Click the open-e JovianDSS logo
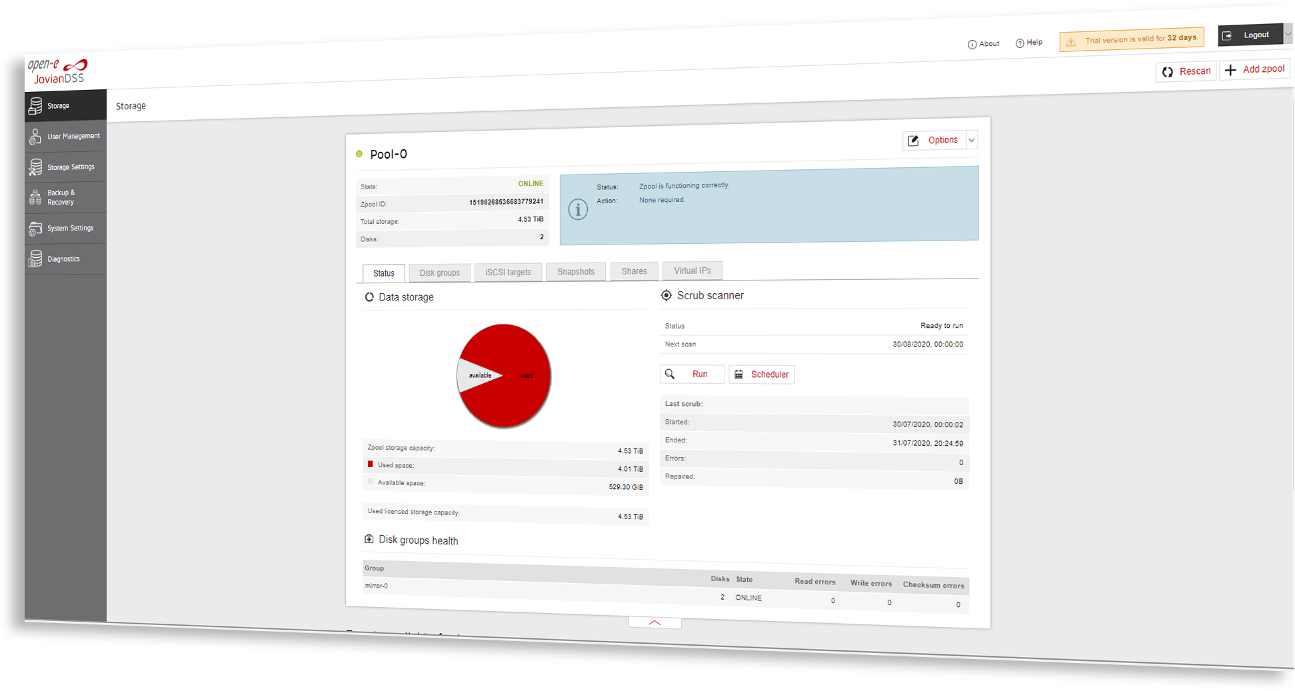 click(x=58, y=71)
